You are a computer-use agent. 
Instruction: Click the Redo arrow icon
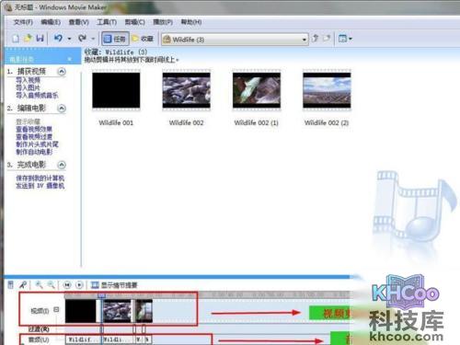[x=82, y=39]
